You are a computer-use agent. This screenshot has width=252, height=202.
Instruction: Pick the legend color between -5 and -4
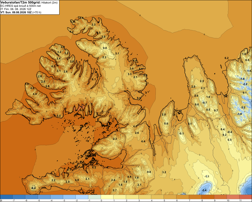44,197
